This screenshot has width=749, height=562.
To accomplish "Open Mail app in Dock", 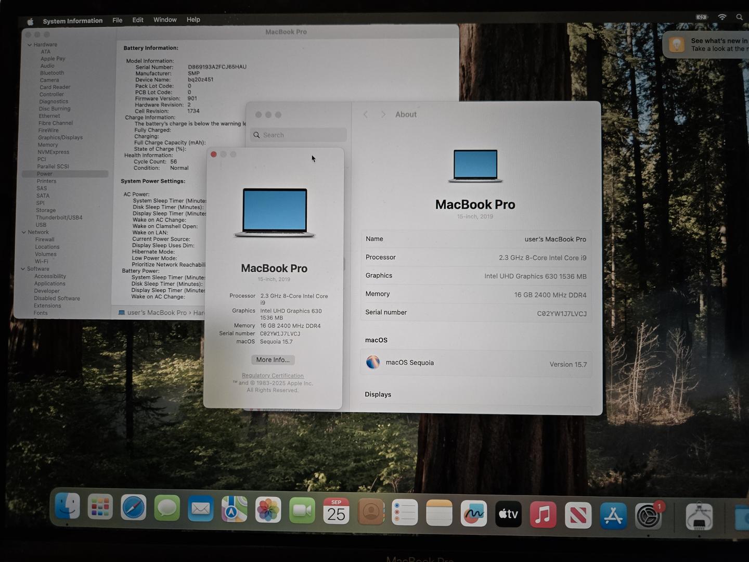I will (201, 509).
